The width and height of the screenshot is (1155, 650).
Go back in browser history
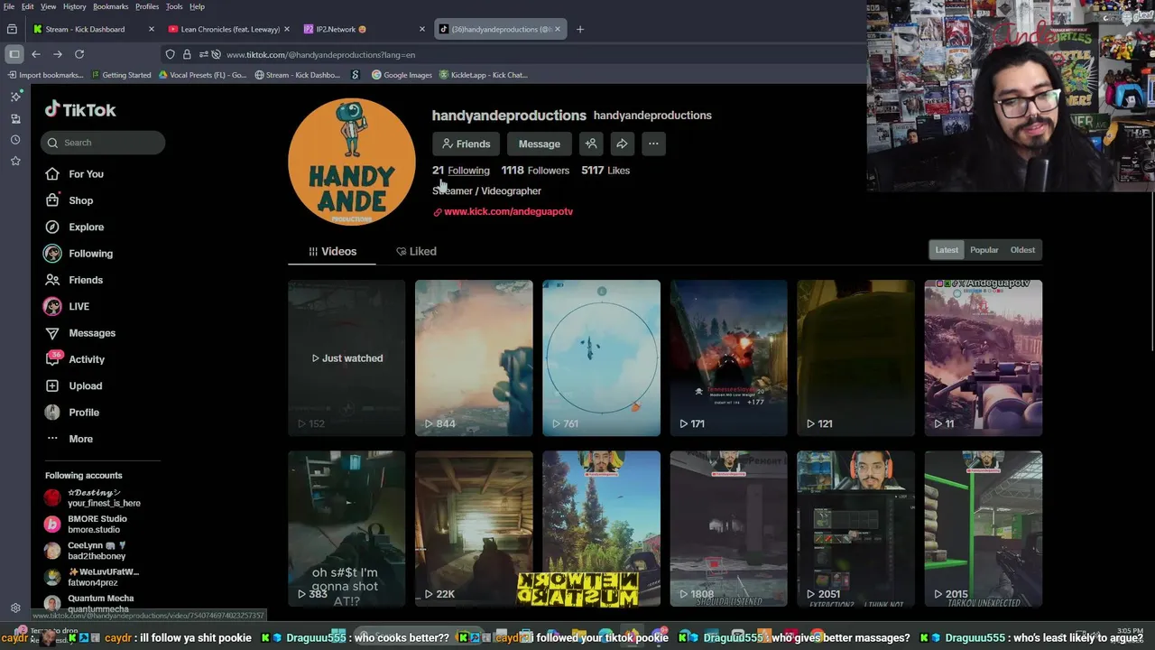point(36,54)
